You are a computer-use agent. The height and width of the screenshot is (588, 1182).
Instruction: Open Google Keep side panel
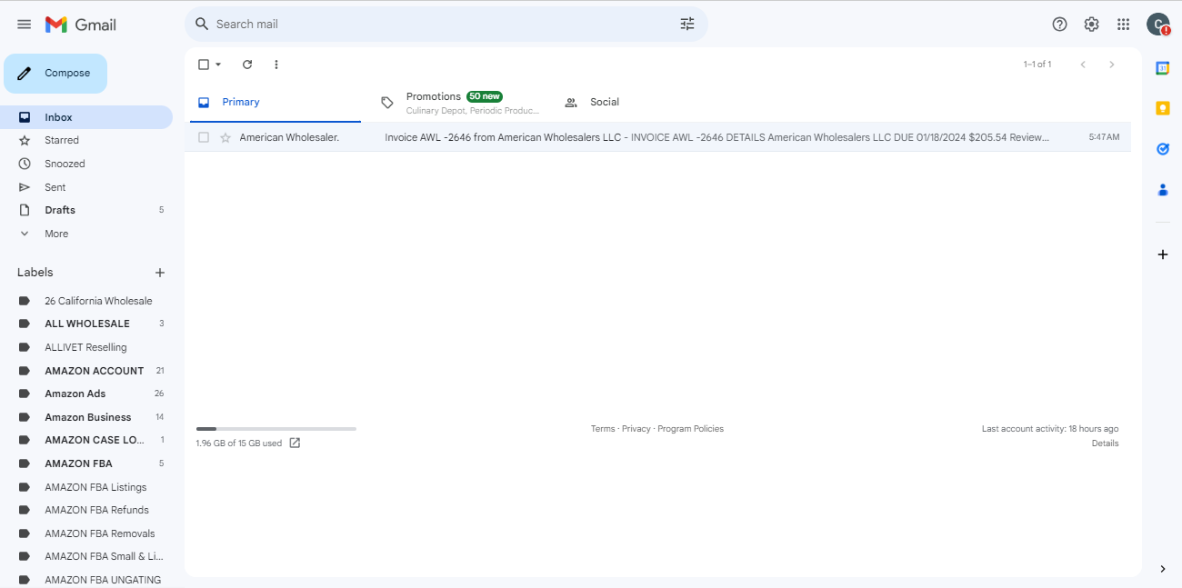click(1162, 108)
